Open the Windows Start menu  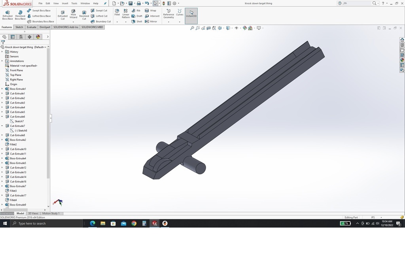click(5, 223)
